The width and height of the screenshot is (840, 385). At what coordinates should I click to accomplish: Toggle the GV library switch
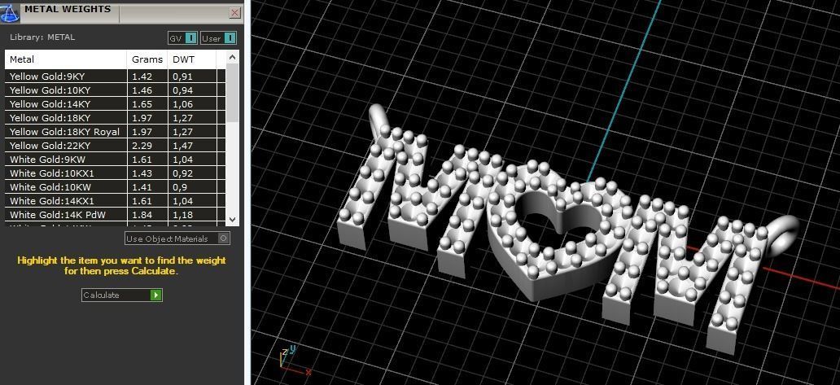click(x=191, y=38)
